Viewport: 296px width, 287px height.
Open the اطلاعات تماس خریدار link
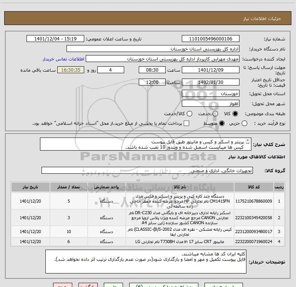click(63, 59)
